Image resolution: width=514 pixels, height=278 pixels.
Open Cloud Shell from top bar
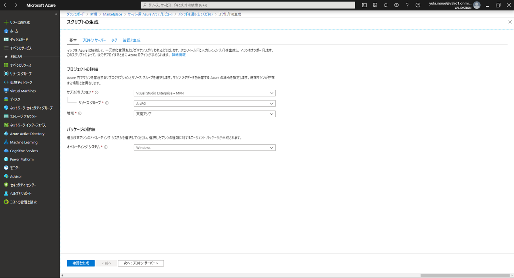tap(364, 5)
